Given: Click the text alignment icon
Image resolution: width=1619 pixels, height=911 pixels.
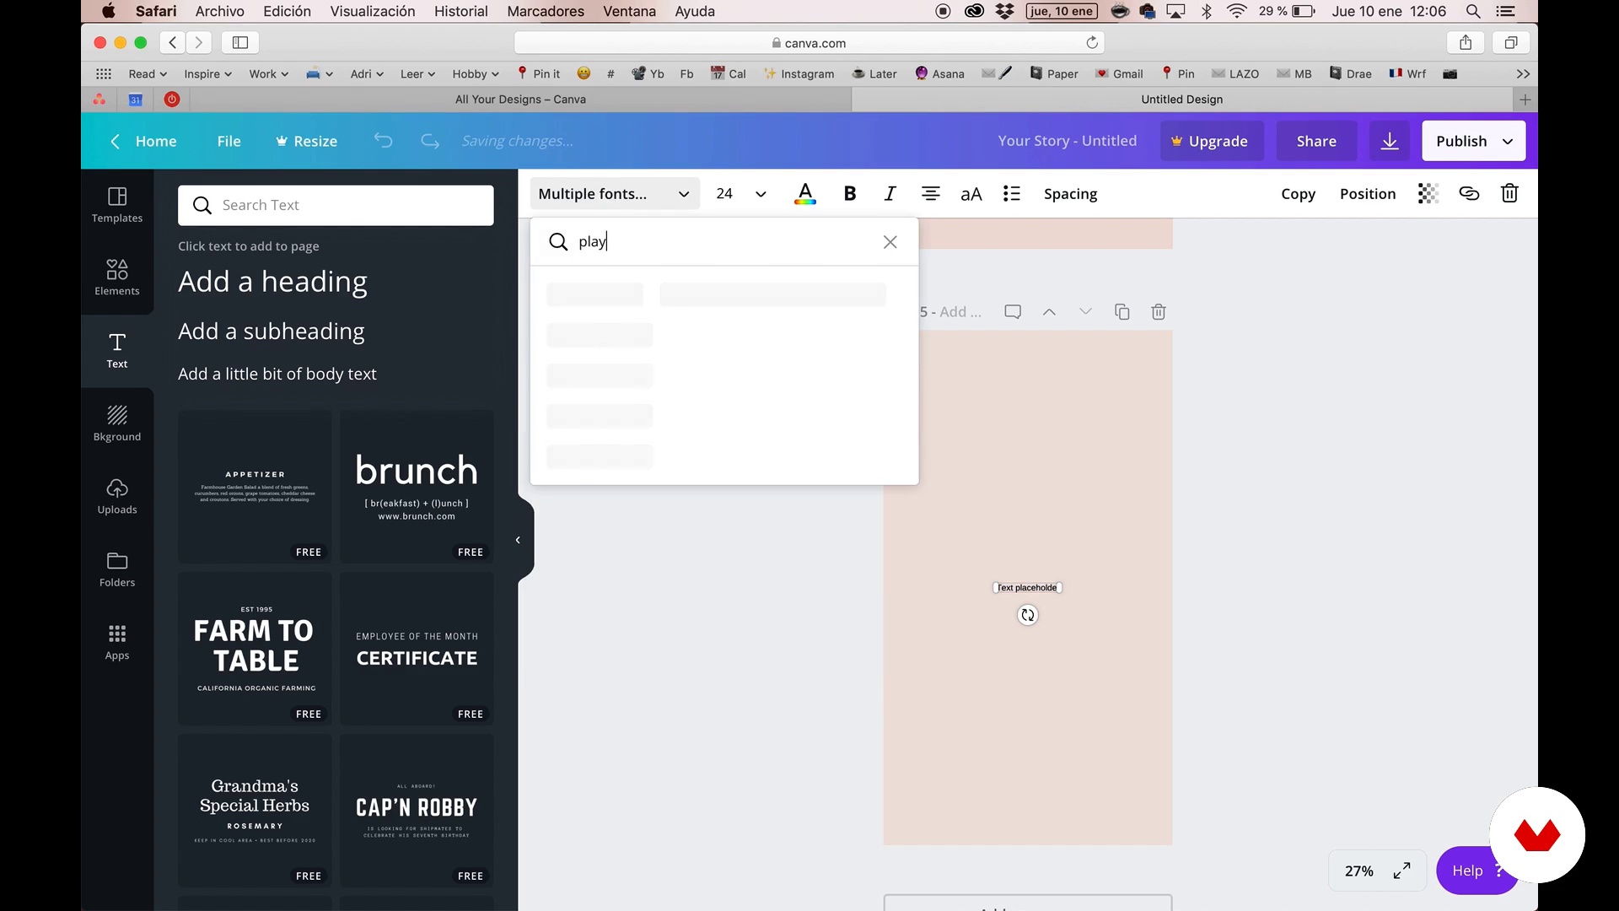Looking at the screenshot, I should [x=930, y=194].
